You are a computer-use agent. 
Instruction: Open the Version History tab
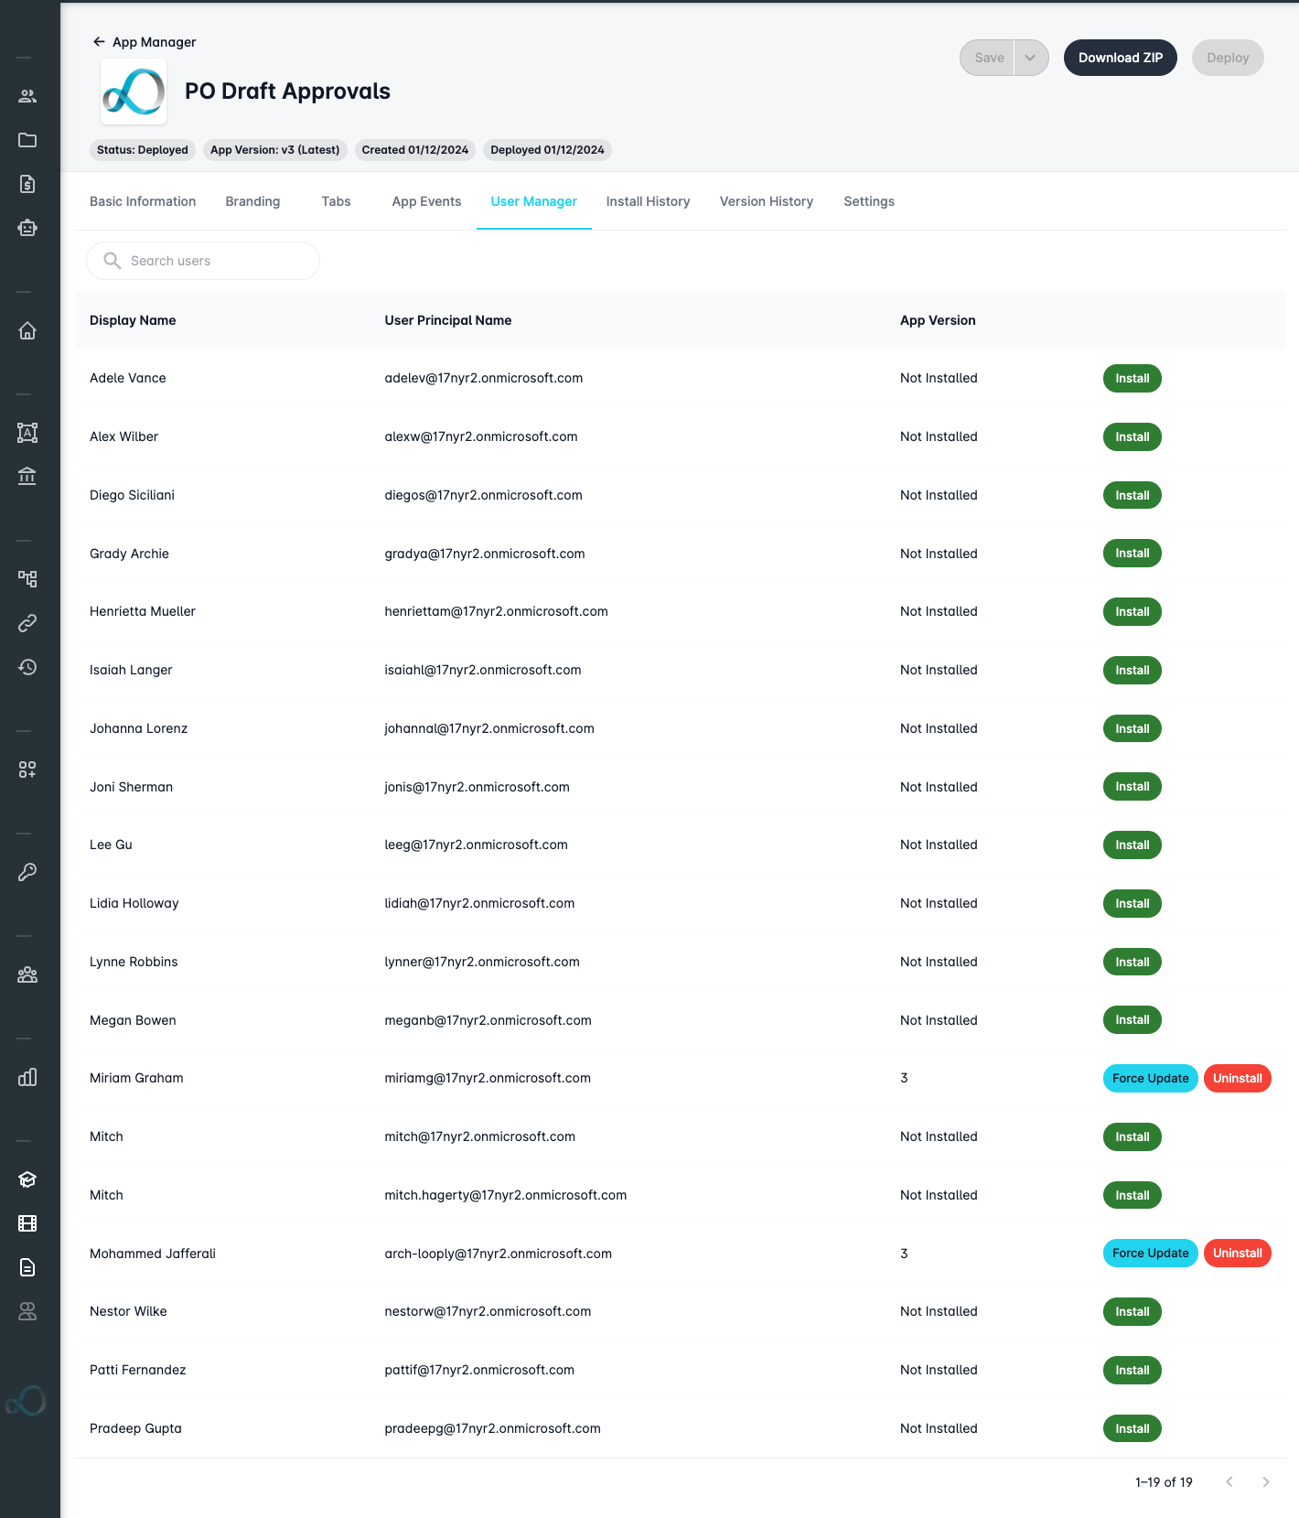[766, 201]
